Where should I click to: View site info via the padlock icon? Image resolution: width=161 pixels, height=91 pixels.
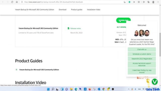click(22, 2)
